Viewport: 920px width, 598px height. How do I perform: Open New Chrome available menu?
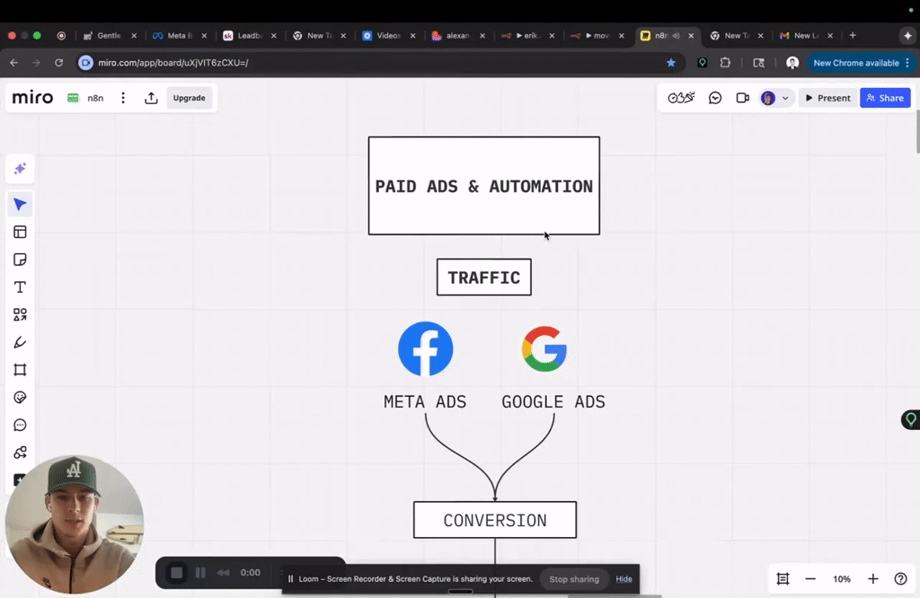pos(861,63)
